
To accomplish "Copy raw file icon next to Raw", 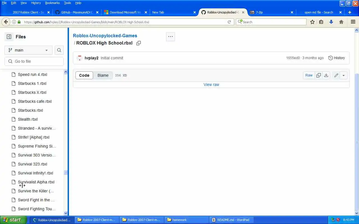I will point(319,75).
